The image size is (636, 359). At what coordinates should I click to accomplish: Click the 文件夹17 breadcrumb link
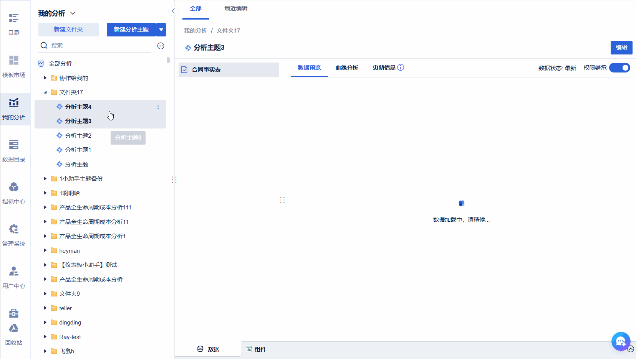pos(228,31)
